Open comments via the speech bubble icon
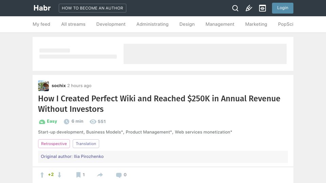Screen dimensions: 326x183 (119, 175)
